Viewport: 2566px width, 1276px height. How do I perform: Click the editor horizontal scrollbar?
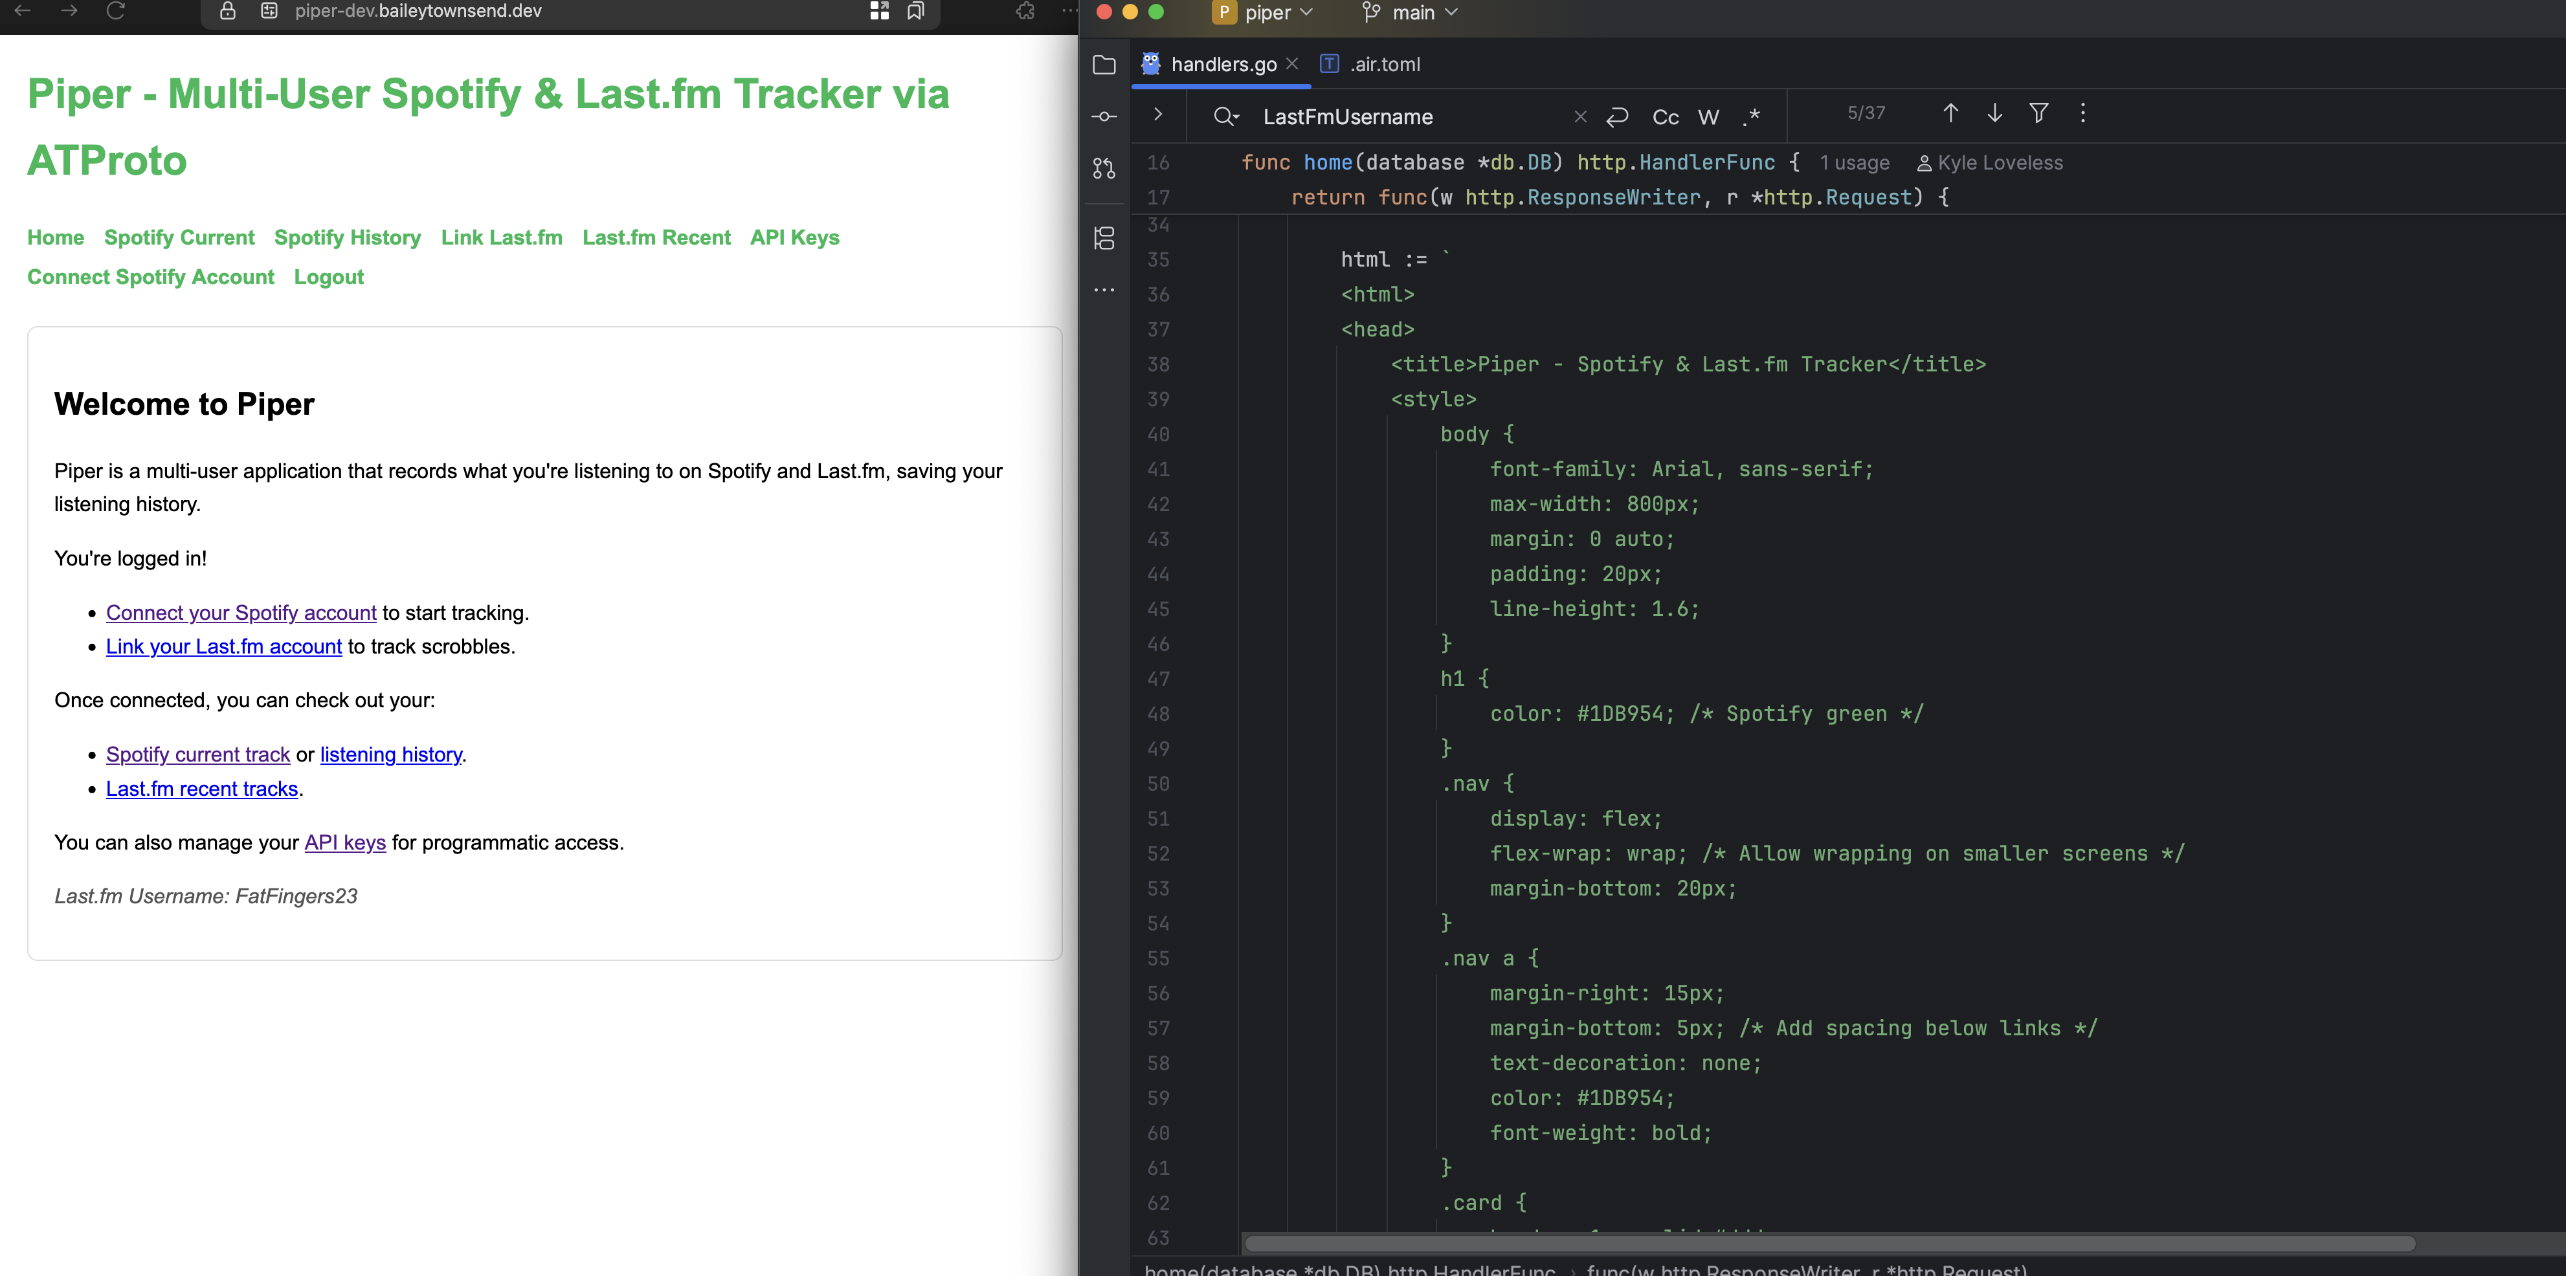(x=1829, y=1243)
